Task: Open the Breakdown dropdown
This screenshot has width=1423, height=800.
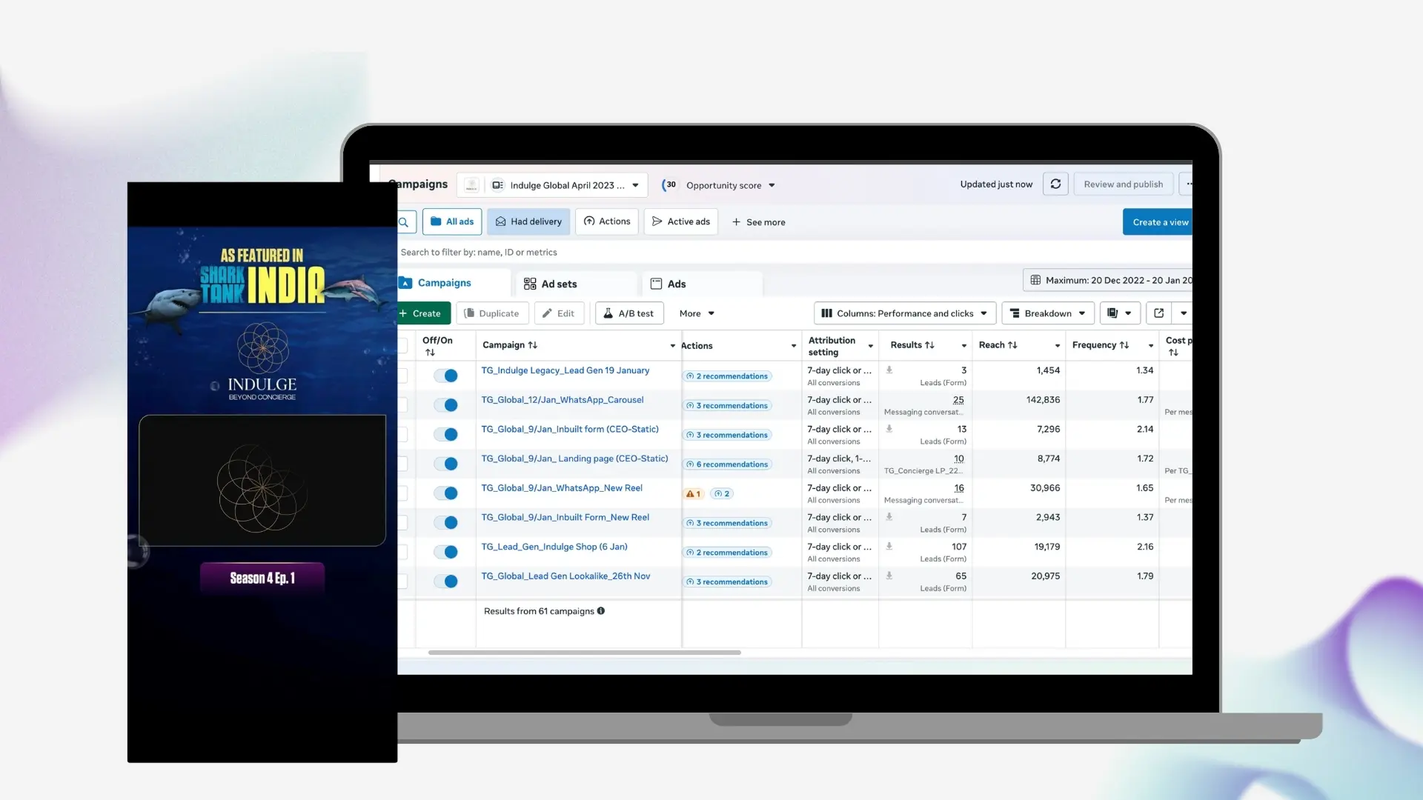Action: tap(1048, 313)
